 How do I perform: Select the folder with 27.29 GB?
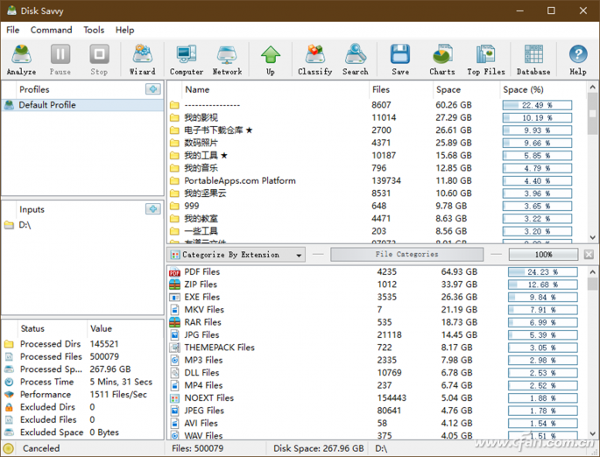(x=377, y=117)
